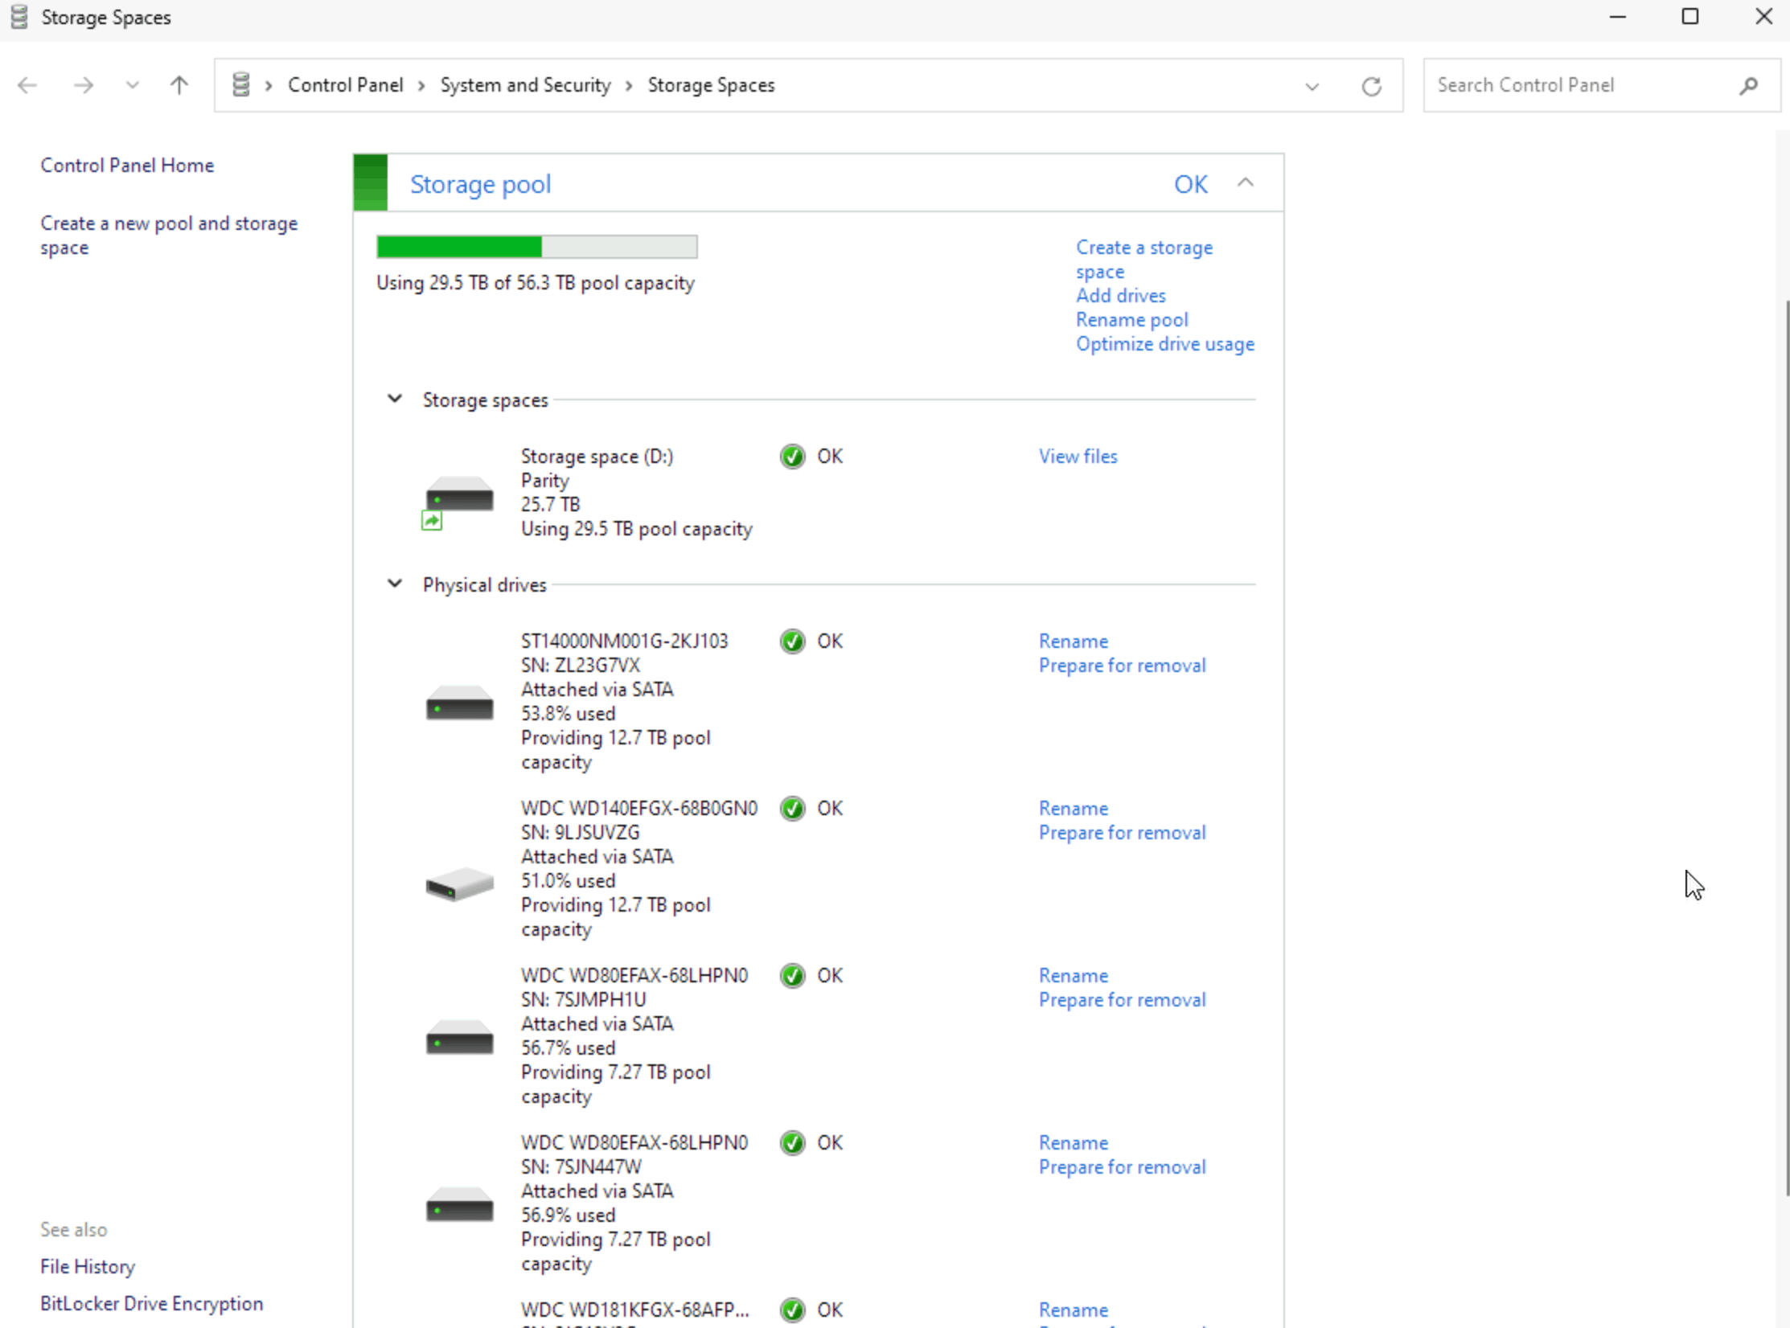
Task: Click OK check icon for ST14000NM001G drive
Action: tap(792, 641)
